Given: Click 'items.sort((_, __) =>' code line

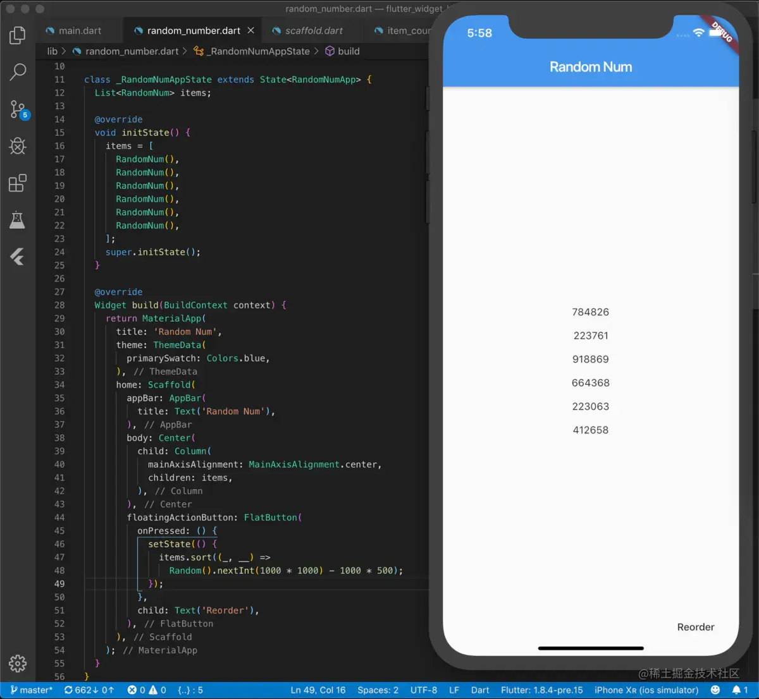Looking at the screenshot, I should tap(214, 557).
